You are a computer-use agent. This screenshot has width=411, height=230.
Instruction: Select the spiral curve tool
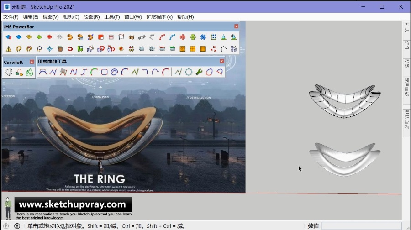point(114,72)
